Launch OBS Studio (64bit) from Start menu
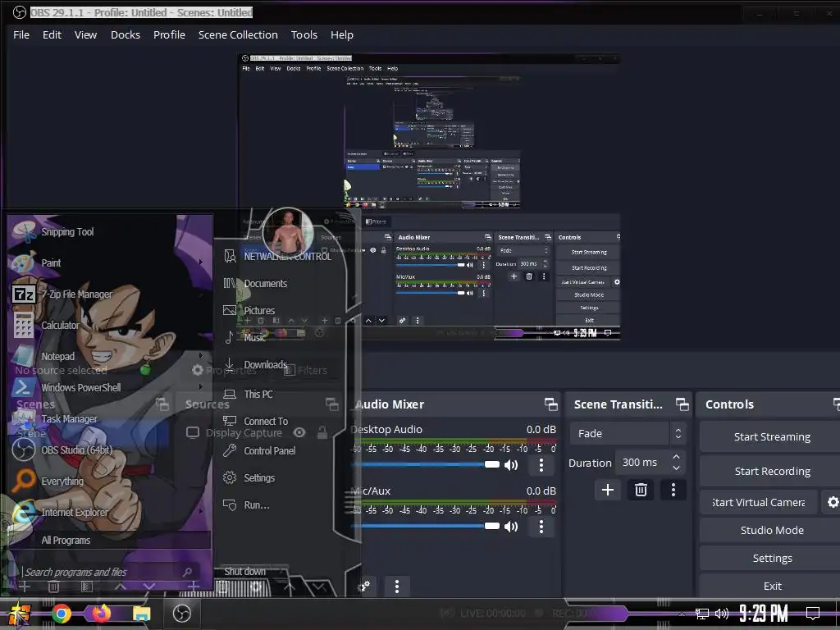 (76, 450)
